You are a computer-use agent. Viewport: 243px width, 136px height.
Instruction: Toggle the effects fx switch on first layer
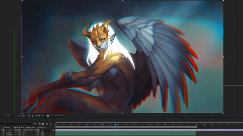[26, 130]
